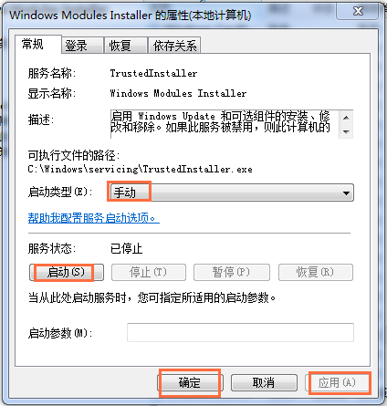Confirm with the 确定 button
This screenshot has width=387, height=406.
[x=190, y=382]
